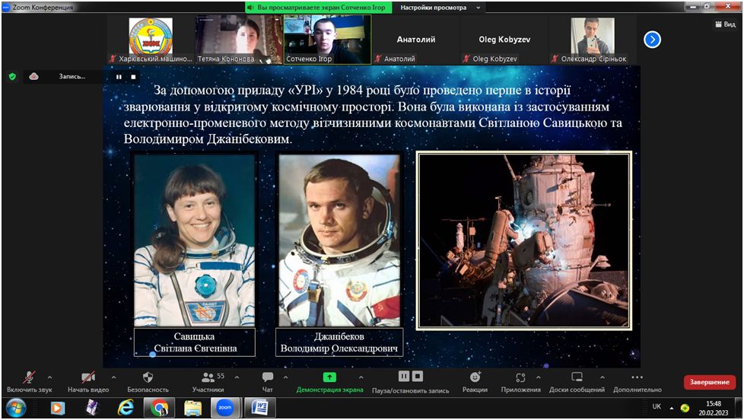Viewport: 744px width, 420px height.
Task: Show hidden tray icons arrow
Action: pyautogui.click(x=672, y=408)
